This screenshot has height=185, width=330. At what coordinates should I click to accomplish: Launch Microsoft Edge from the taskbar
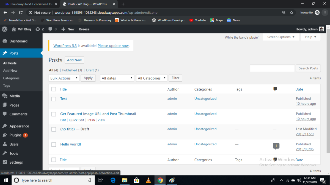coord(113,180)
